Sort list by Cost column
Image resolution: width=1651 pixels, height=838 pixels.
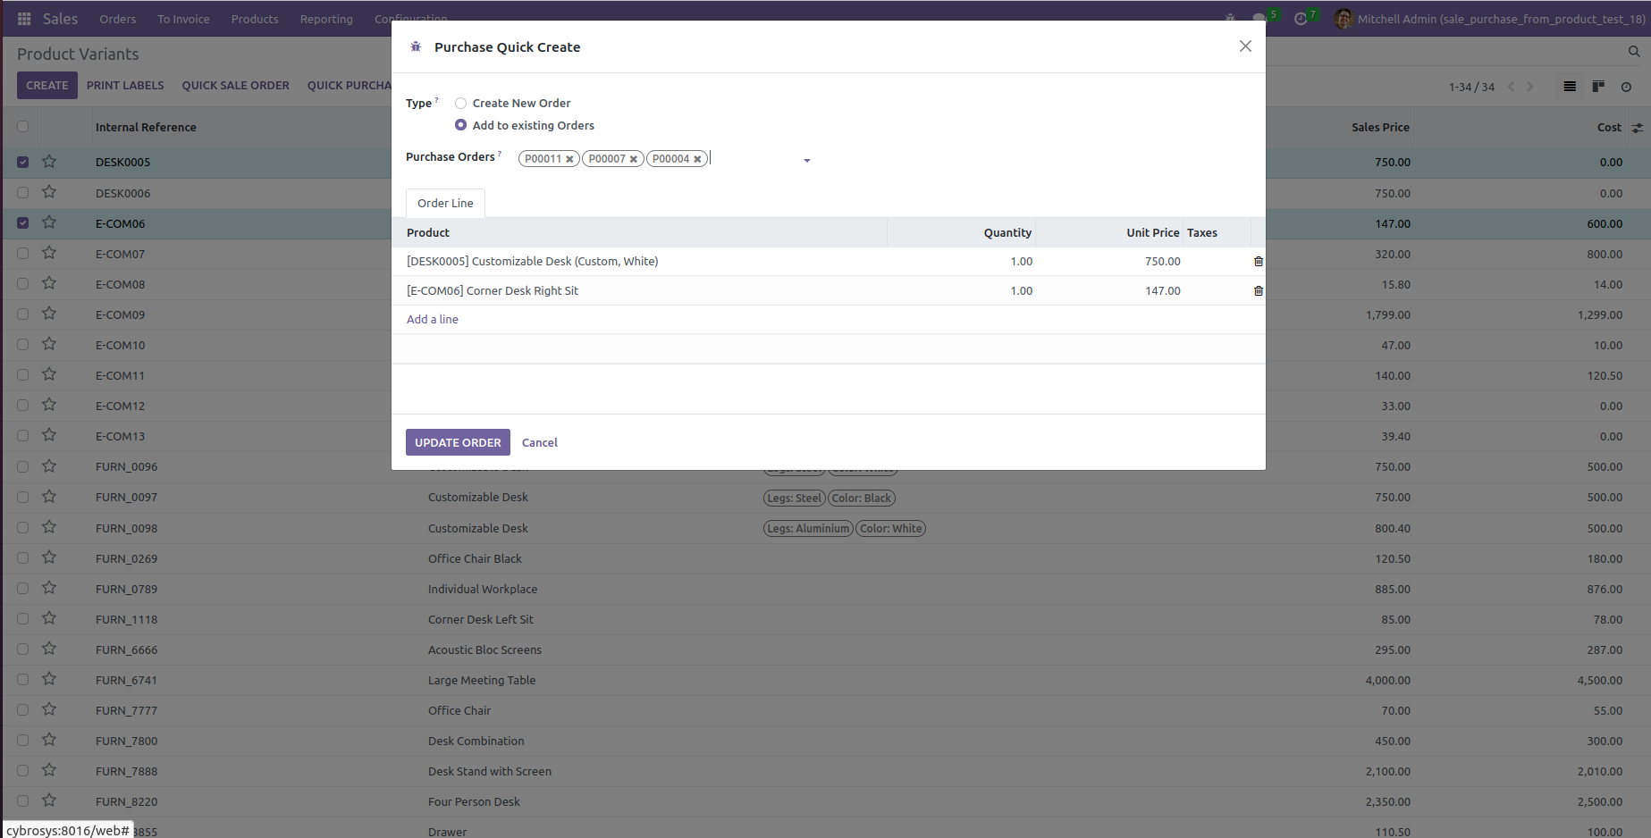[1609, 127]
